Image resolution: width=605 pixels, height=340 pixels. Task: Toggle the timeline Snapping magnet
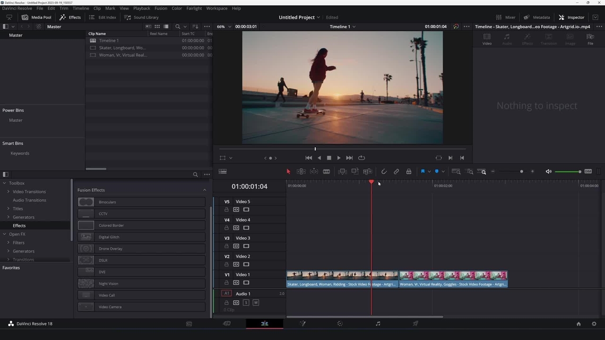click(x=384, y=171)
